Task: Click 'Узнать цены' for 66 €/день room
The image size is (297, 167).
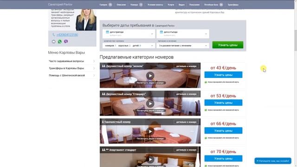Action: [223, 131]
